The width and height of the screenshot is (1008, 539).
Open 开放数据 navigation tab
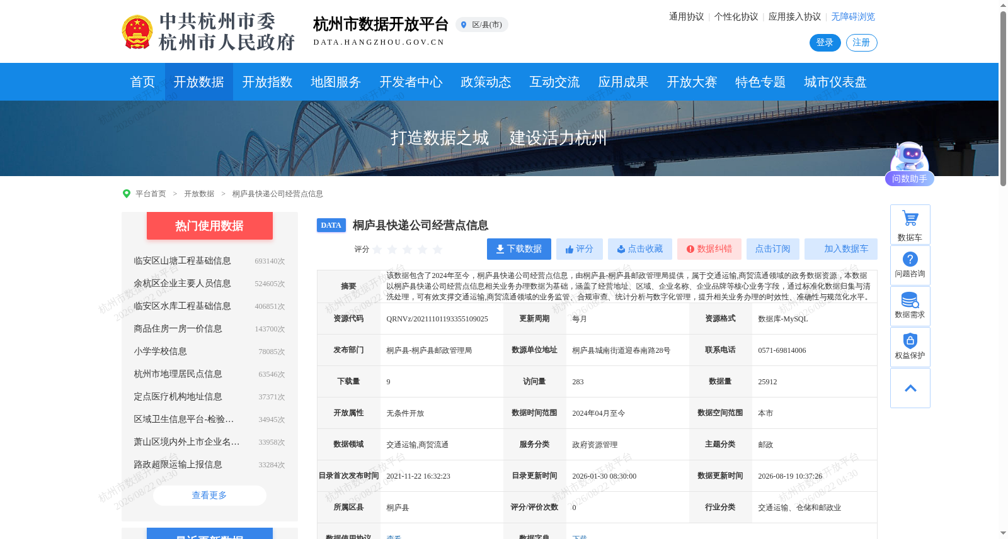[x=199, y=82]
